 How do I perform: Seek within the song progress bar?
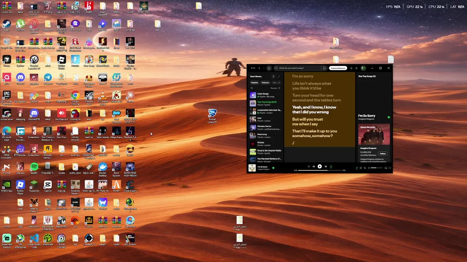(x=320, y=170)
